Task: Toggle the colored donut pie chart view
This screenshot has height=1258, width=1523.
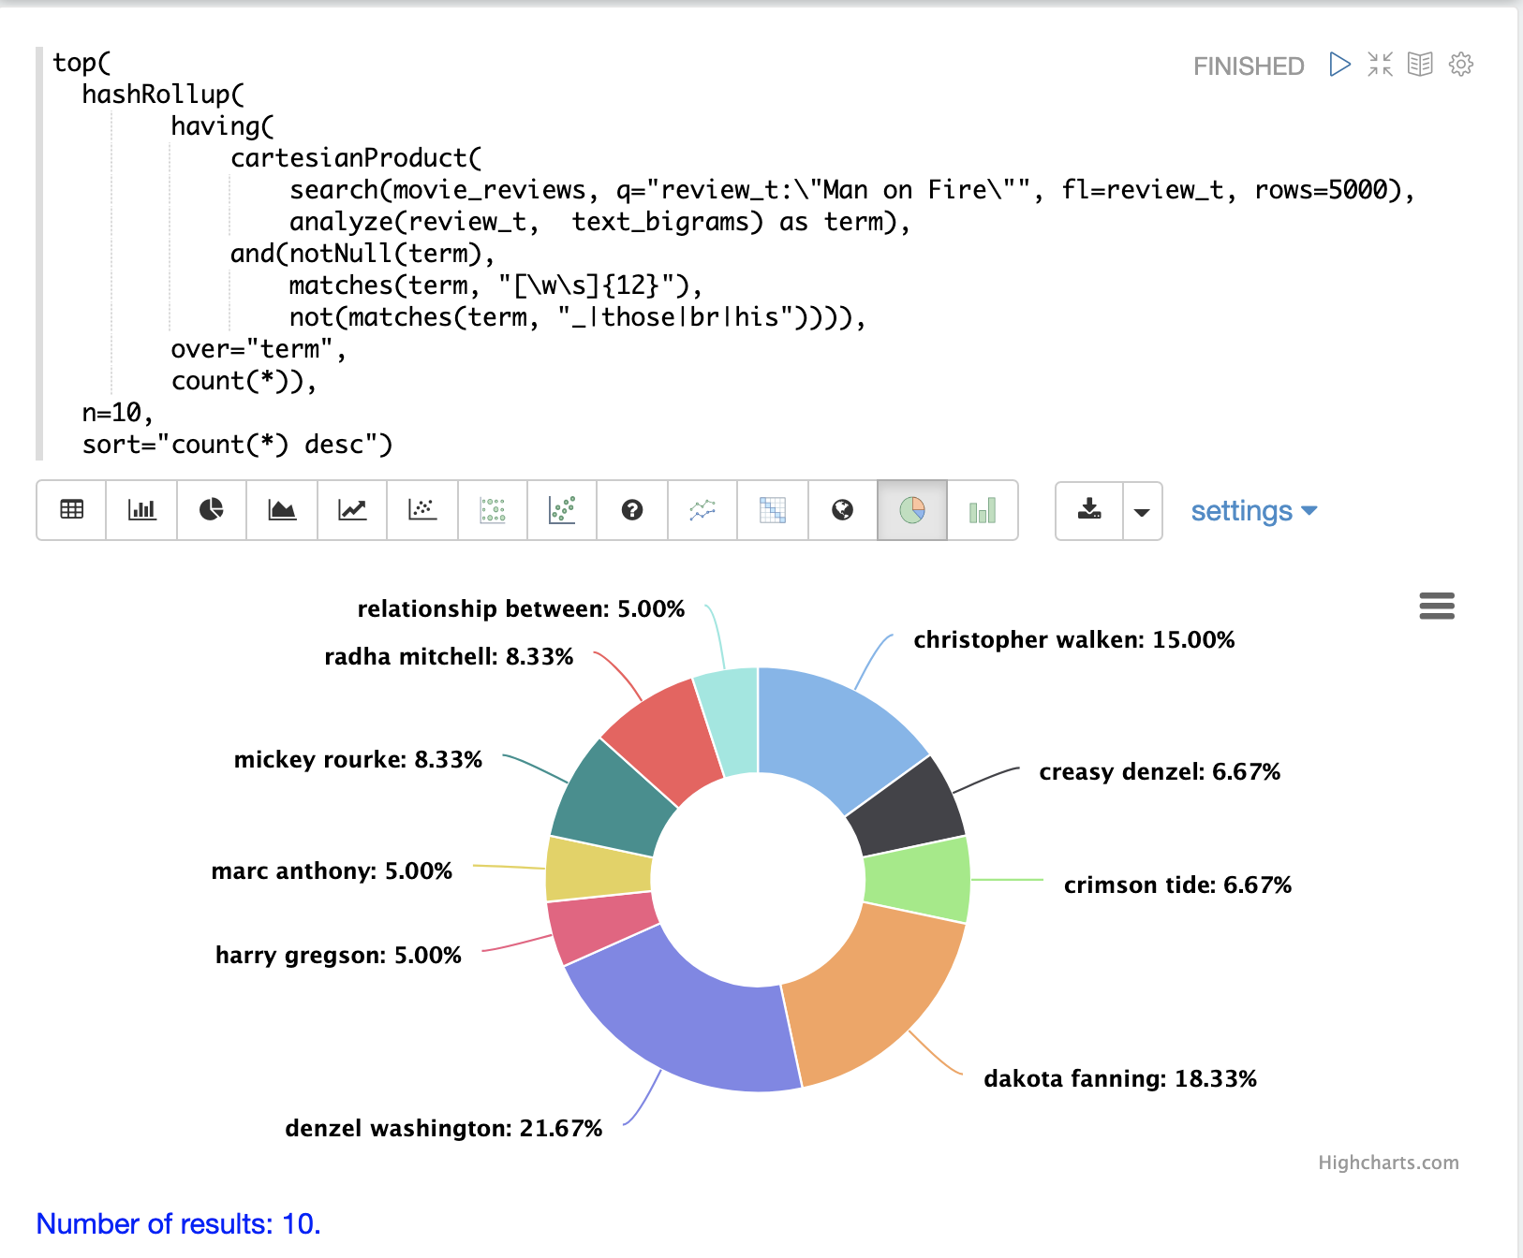Action: (x=912, y=510)
